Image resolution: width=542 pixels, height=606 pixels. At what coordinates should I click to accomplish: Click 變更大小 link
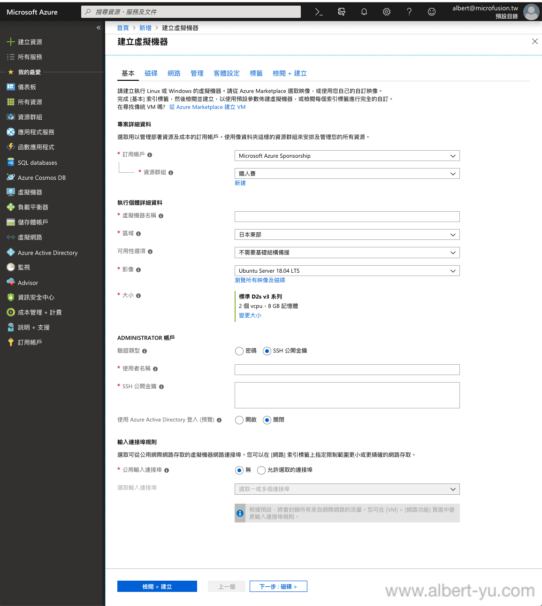click(x=250, y=315)
